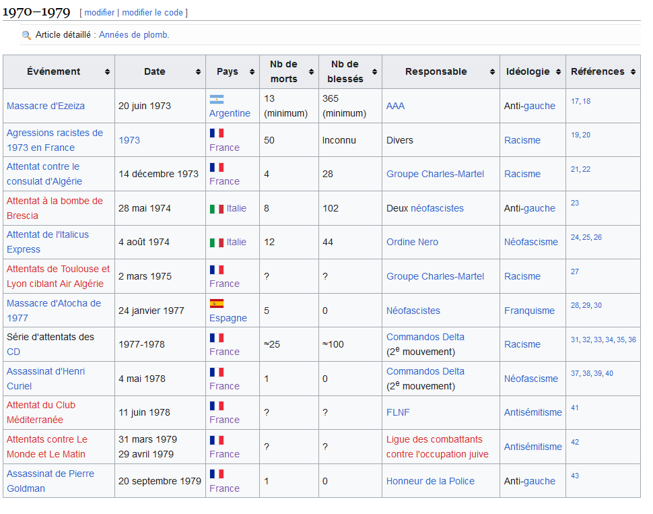Open the 'Années de plomb' article link

tap(134, 35)
